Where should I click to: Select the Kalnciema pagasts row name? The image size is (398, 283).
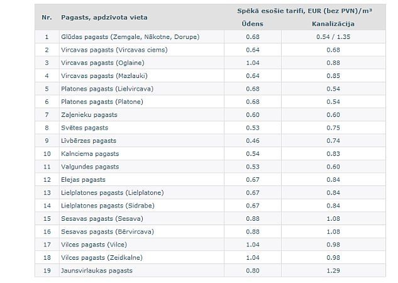(x=90, y=154)
